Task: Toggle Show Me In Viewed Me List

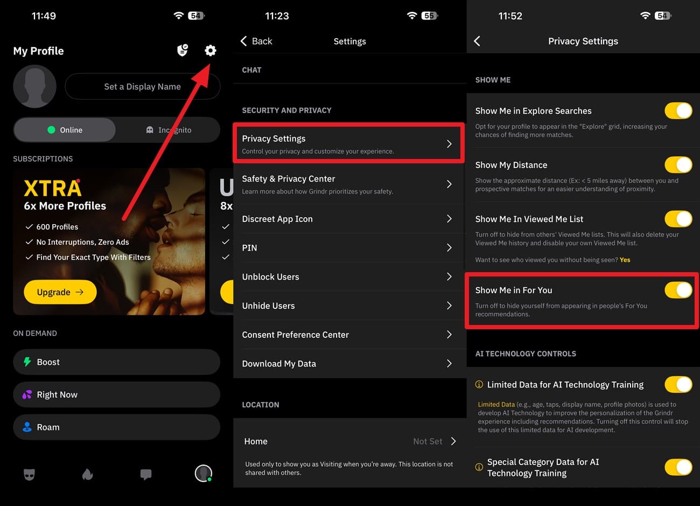Action: click(678, 219)
